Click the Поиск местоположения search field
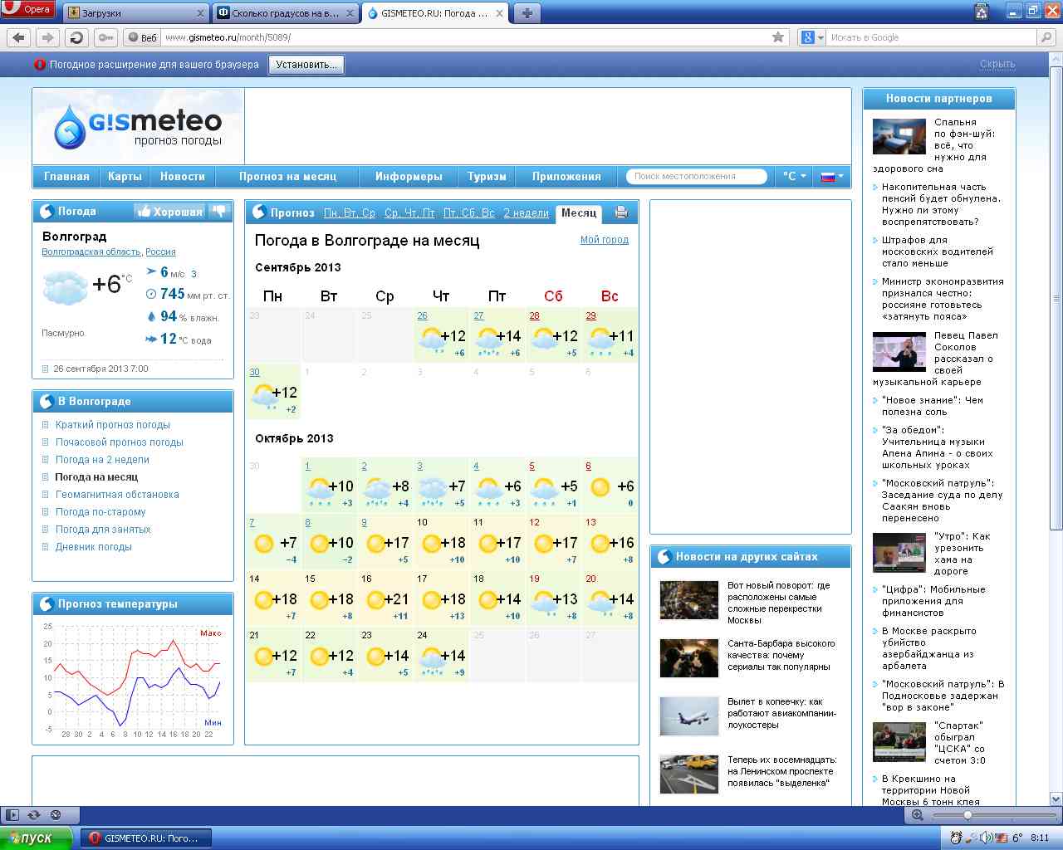 tap(696, 176)
